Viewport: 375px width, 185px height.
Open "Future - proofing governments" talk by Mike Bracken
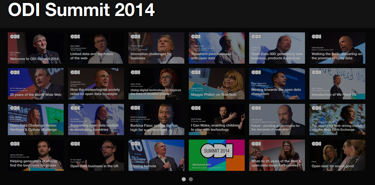pos(277,119)
